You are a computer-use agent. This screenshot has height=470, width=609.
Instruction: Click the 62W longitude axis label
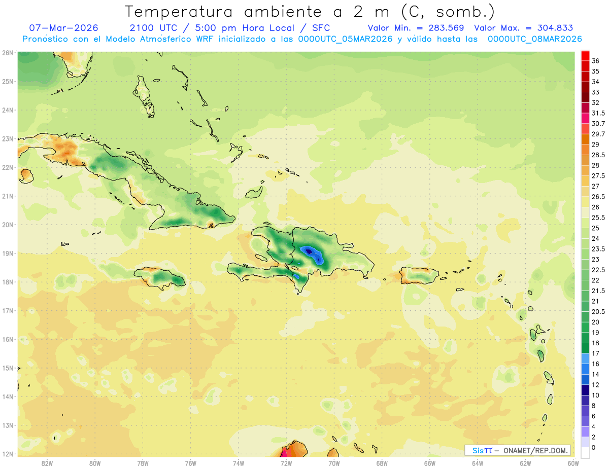(526, 463)
